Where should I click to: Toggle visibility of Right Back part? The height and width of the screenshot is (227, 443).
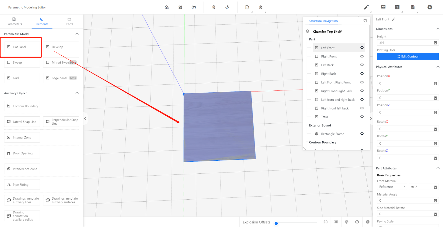tap(362, 74)
